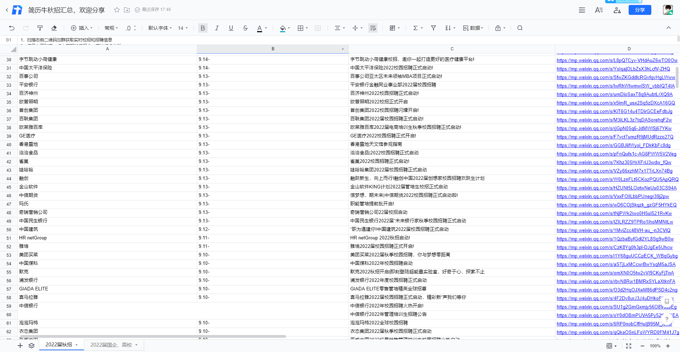Zoom out with minus button
Image resolution: width=680 pixels, height=352 pixels.
[642, 346]
